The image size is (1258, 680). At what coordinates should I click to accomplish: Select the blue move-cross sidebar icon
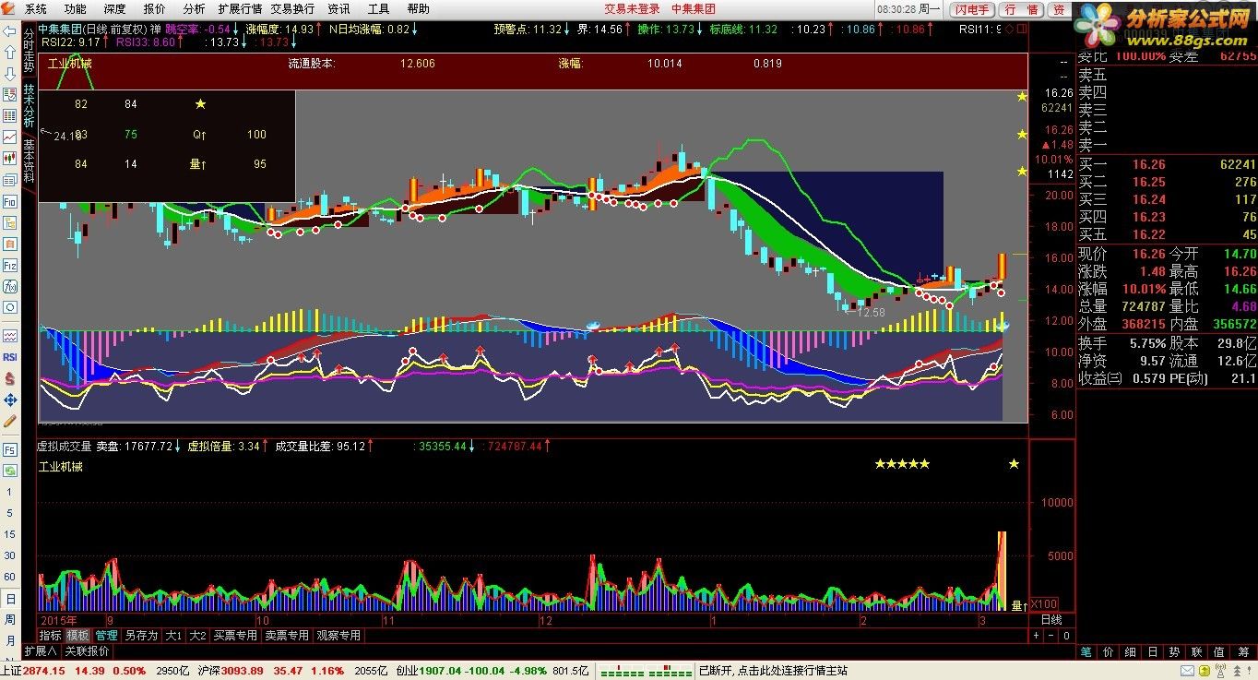tap(10, 400)
